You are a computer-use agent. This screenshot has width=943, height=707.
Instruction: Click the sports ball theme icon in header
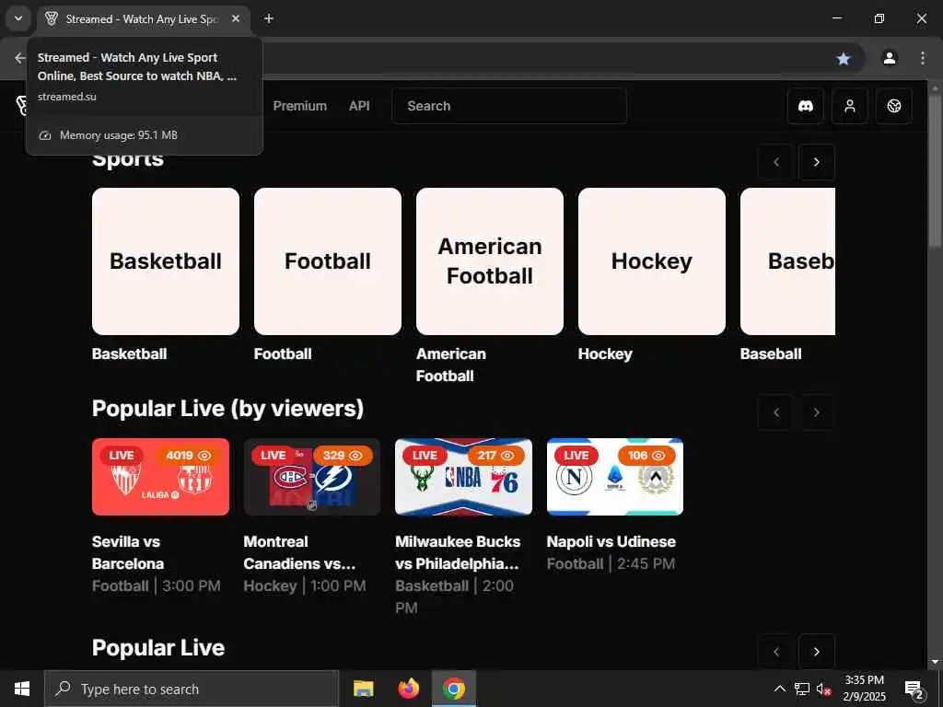(893, 106)
